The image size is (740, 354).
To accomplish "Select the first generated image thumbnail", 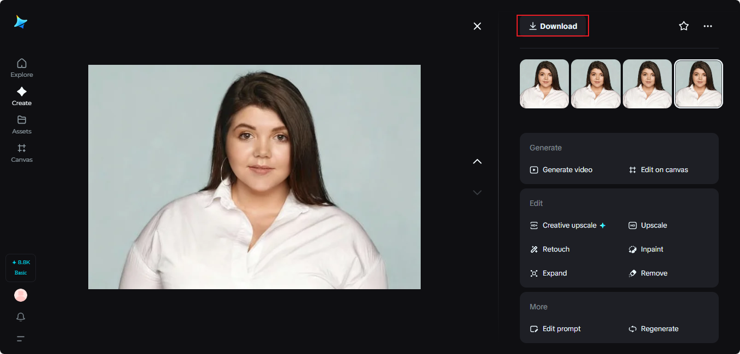I will click(544, 84).
